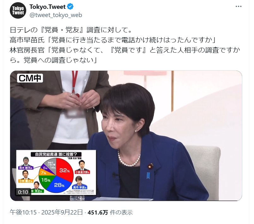The height and width of the screenshot is (224, 254).
Task: Open the Tokyo.Tweet display name link
Action: (47, 7)
